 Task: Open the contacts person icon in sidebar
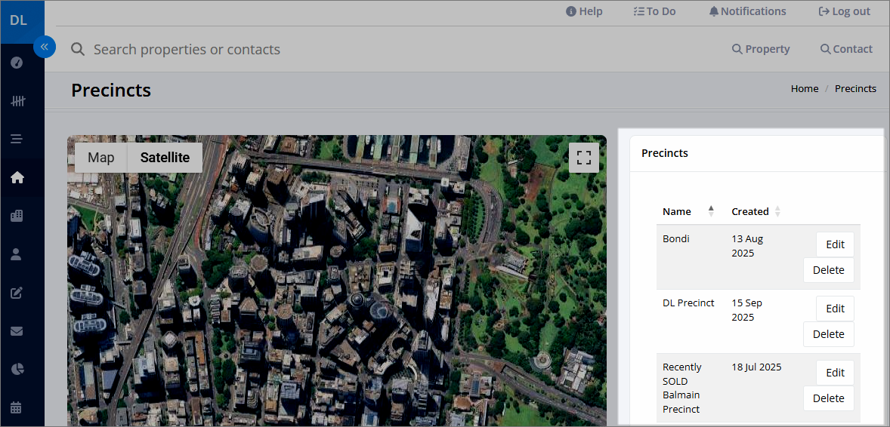click(x=17, y=254)
